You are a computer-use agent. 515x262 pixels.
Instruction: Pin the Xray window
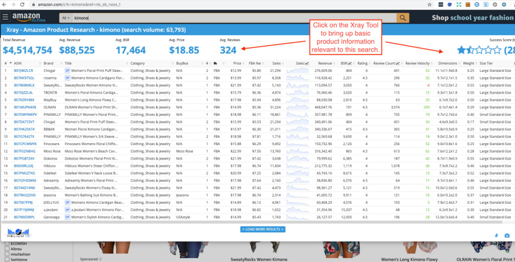(x=496, y=235)
